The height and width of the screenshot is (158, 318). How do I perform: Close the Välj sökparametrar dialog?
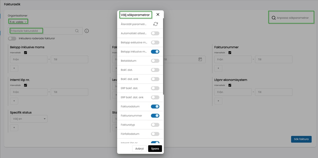point(158,15)
